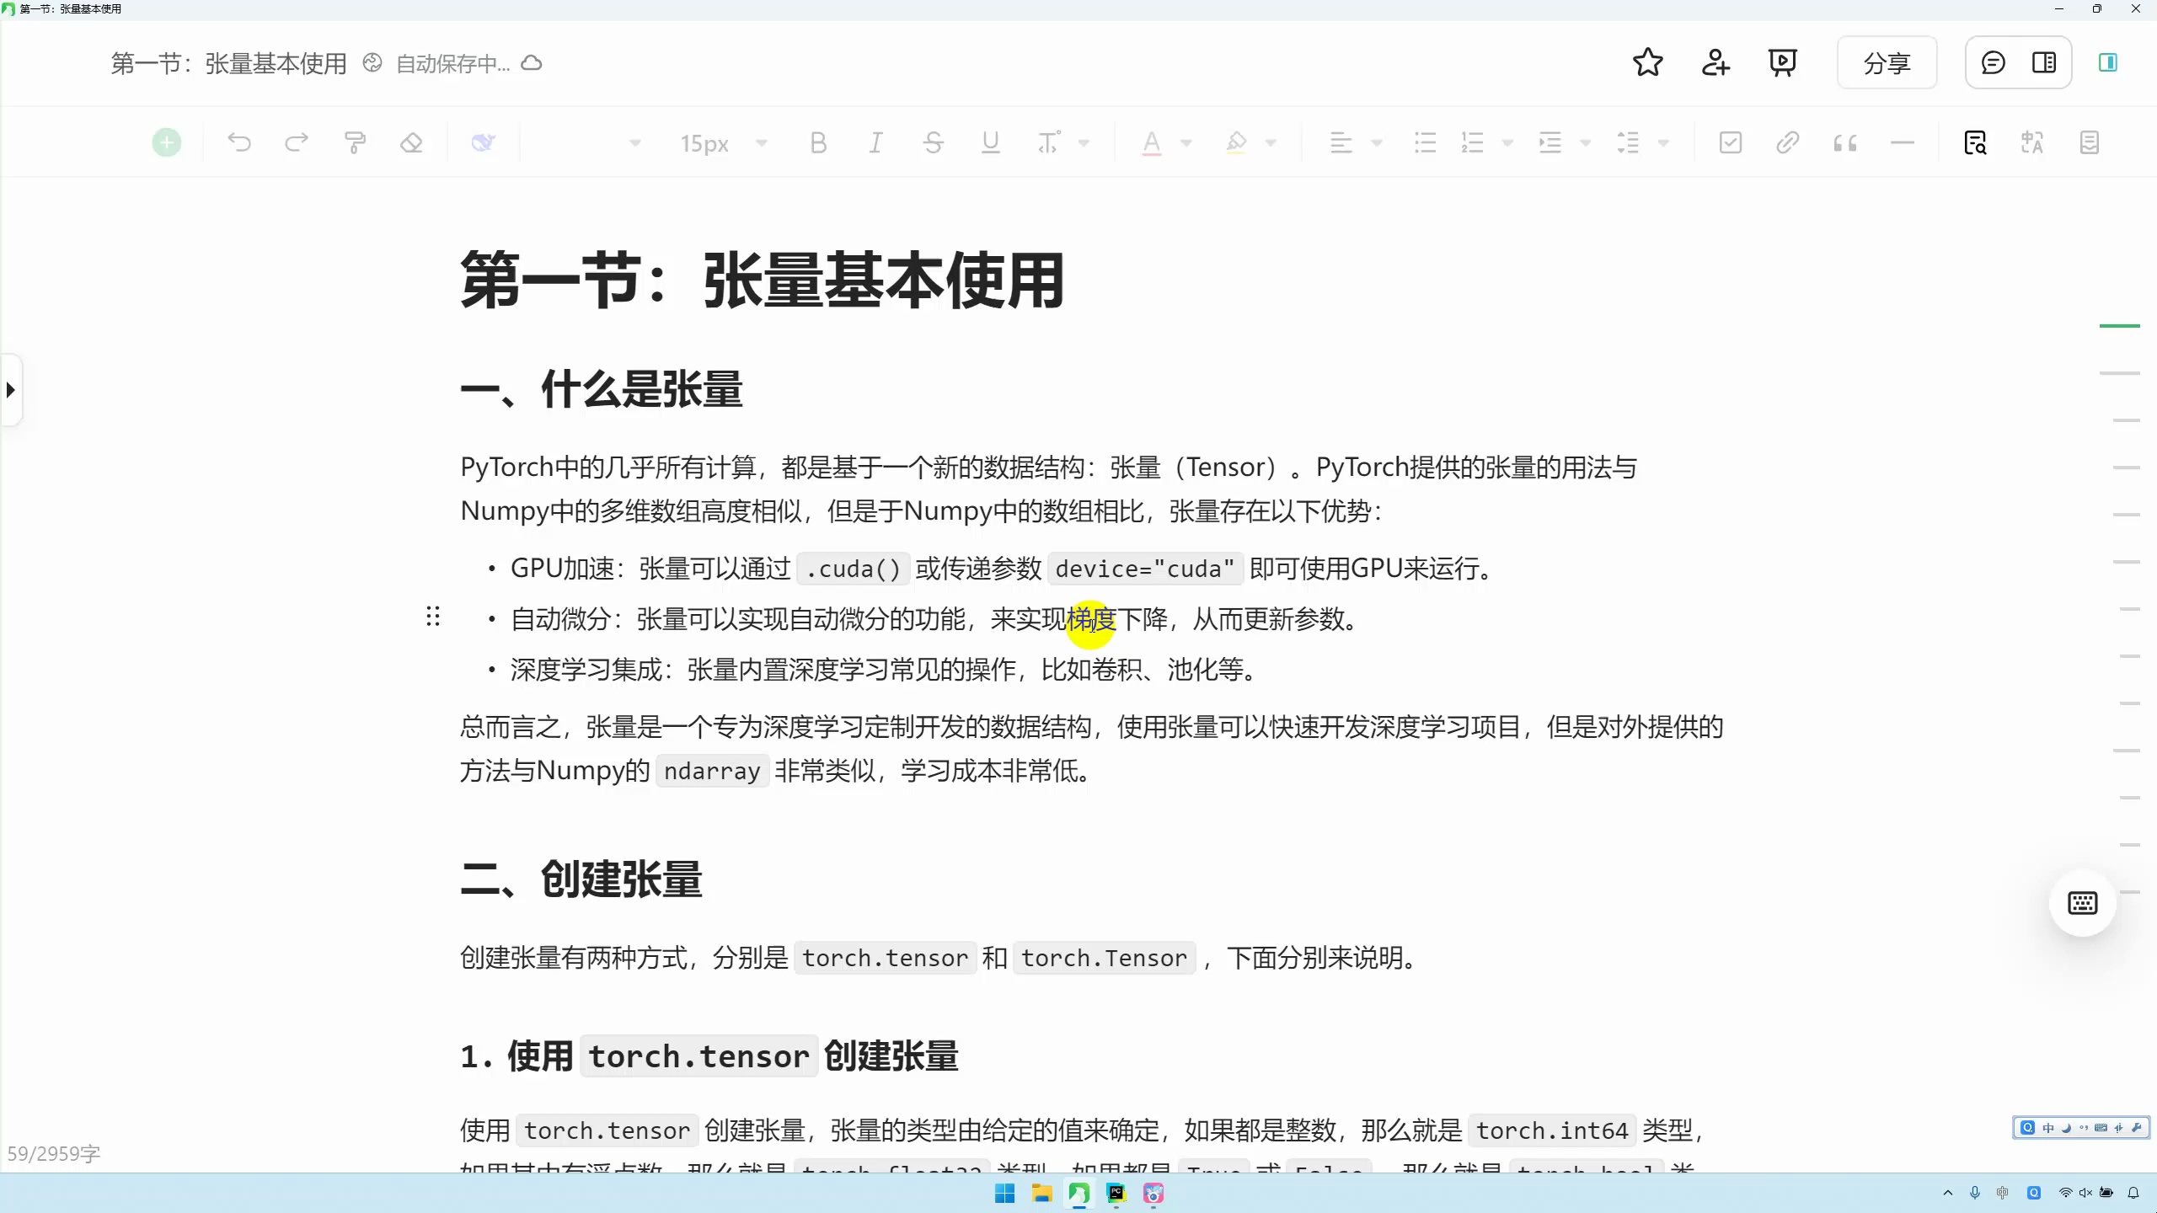Insert a to-do checkbox

tap(1728, 142)
